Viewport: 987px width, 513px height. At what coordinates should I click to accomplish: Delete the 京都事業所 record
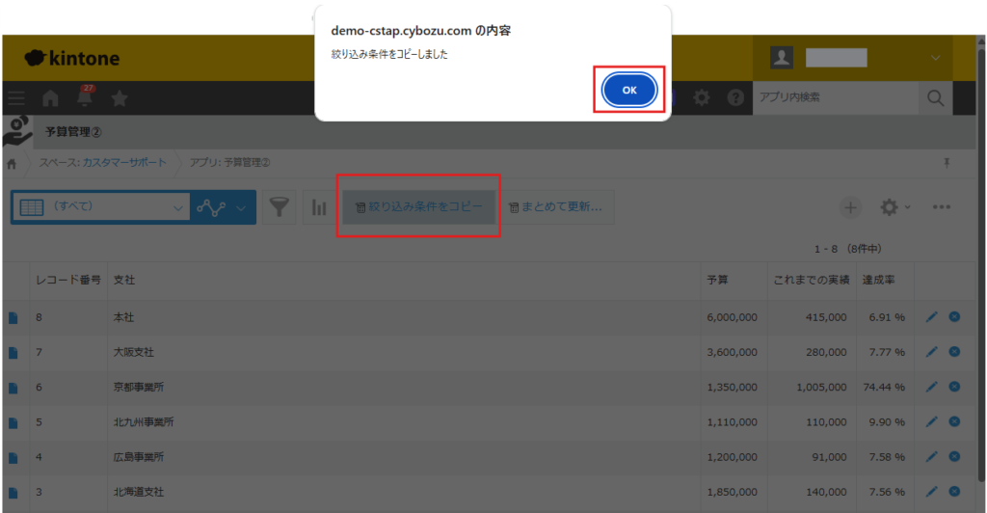[955, 387]
